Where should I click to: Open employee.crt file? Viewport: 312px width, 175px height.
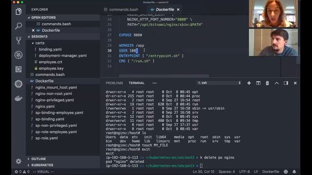click(x=51, y=62)
